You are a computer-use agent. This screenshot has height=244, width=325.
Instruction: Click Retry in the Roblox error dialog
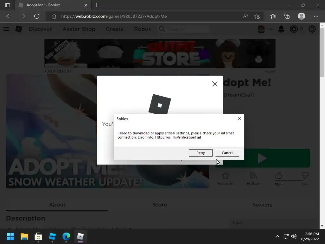click(x=201, y=153)
